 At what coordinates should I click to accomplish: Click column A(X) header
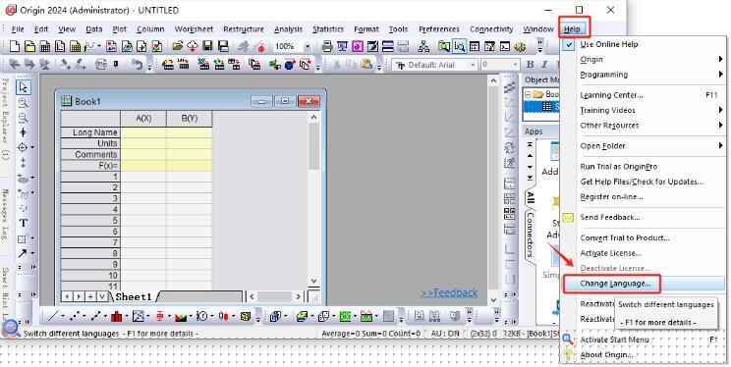tap(143, 119)
